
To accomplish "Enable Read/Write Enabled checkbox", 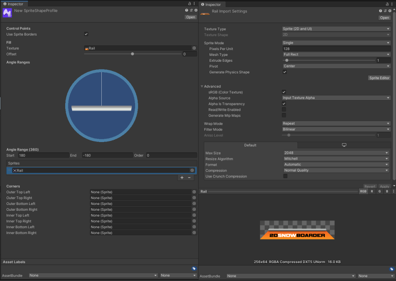I will [x=284, y=110].
